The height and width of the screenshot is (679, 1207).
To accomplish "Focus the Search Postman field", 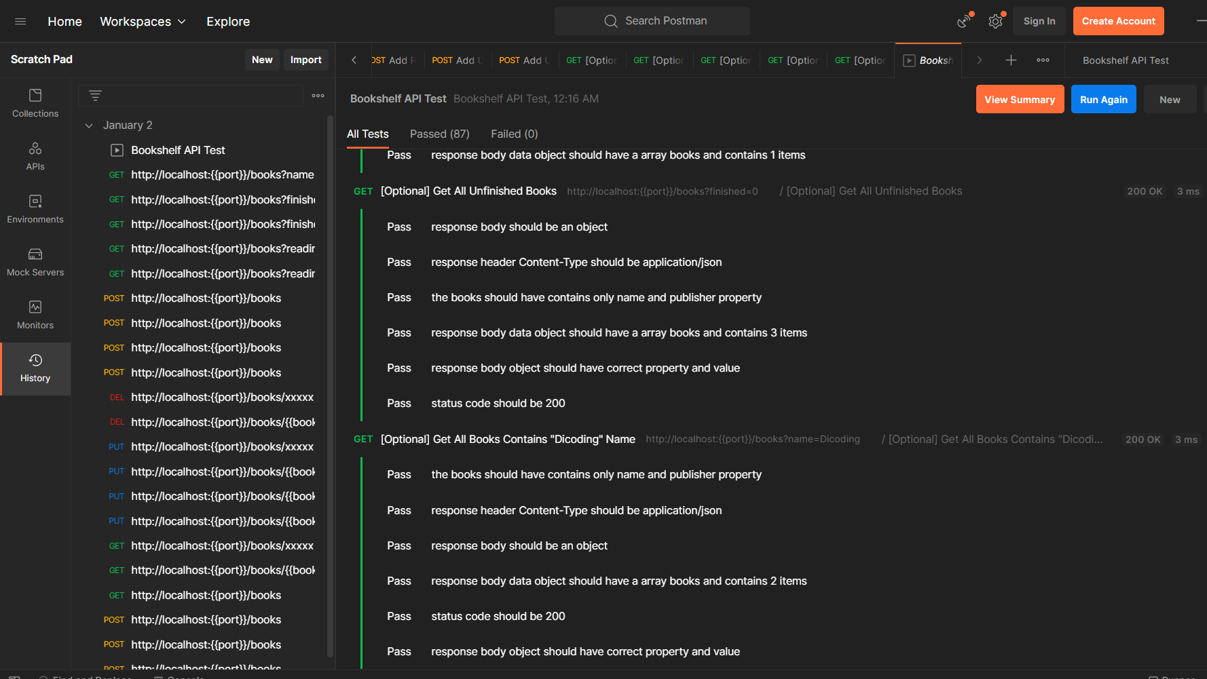I will 652,21.
